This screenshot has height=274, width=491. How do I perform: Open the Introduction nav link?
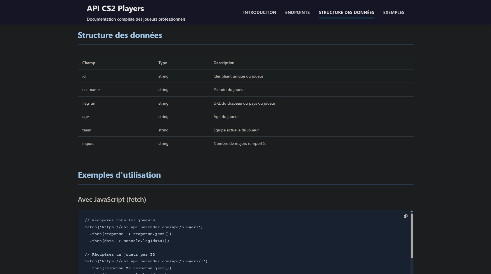(x=259, y=13)
